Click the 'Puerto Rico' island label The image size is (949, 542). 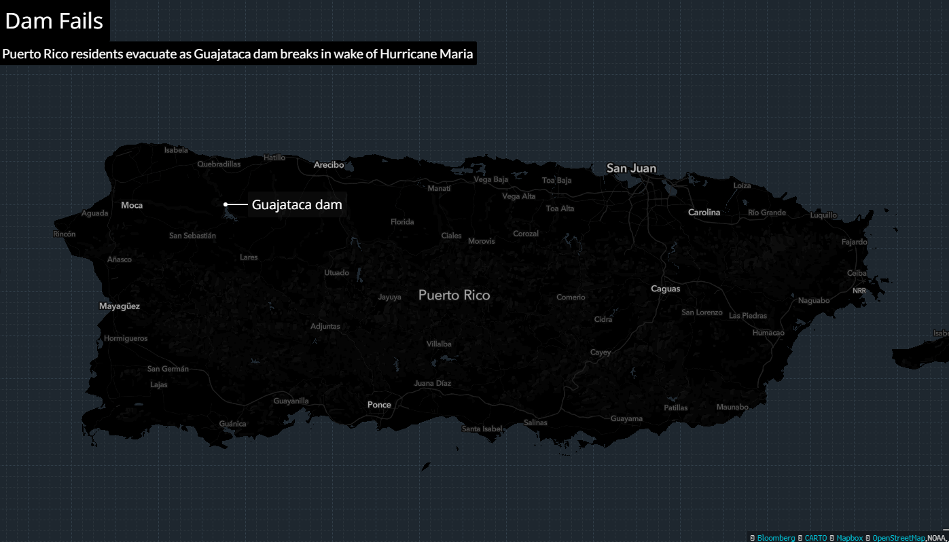point(454,295)
